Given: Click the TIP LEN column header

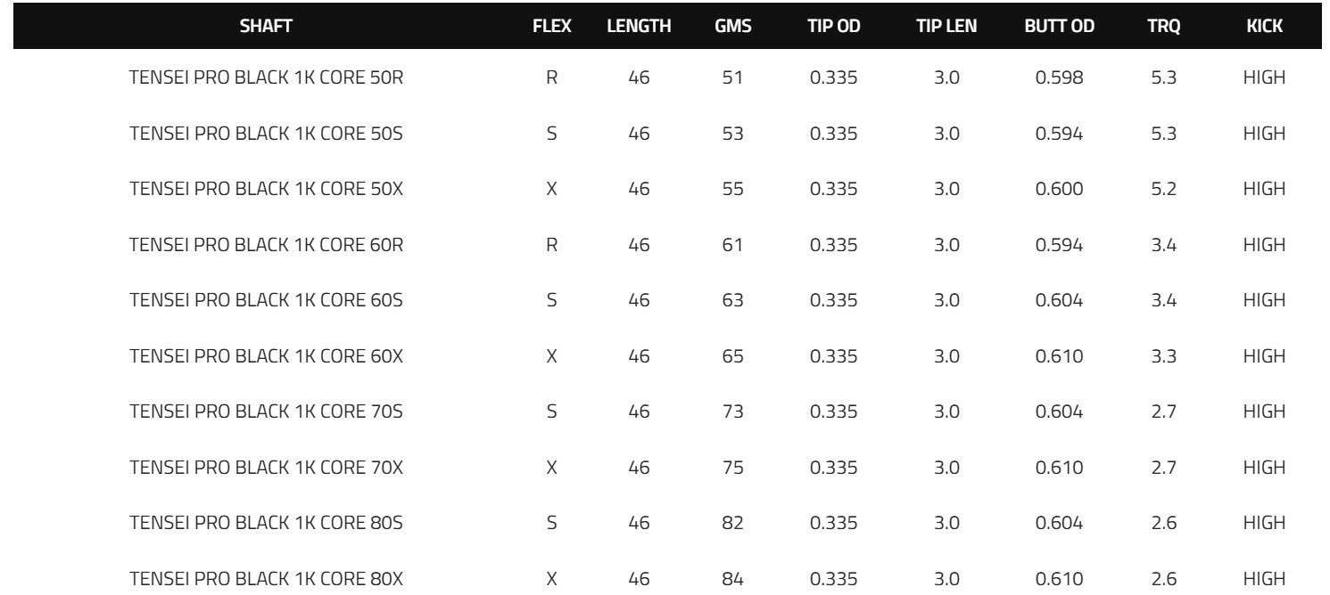Looking at the screenshot, I should click(946, 27).
